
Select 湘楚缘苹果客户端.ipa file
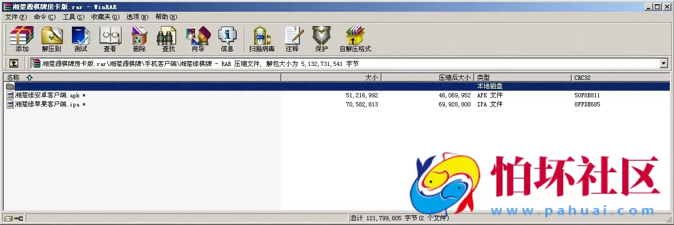47,104
